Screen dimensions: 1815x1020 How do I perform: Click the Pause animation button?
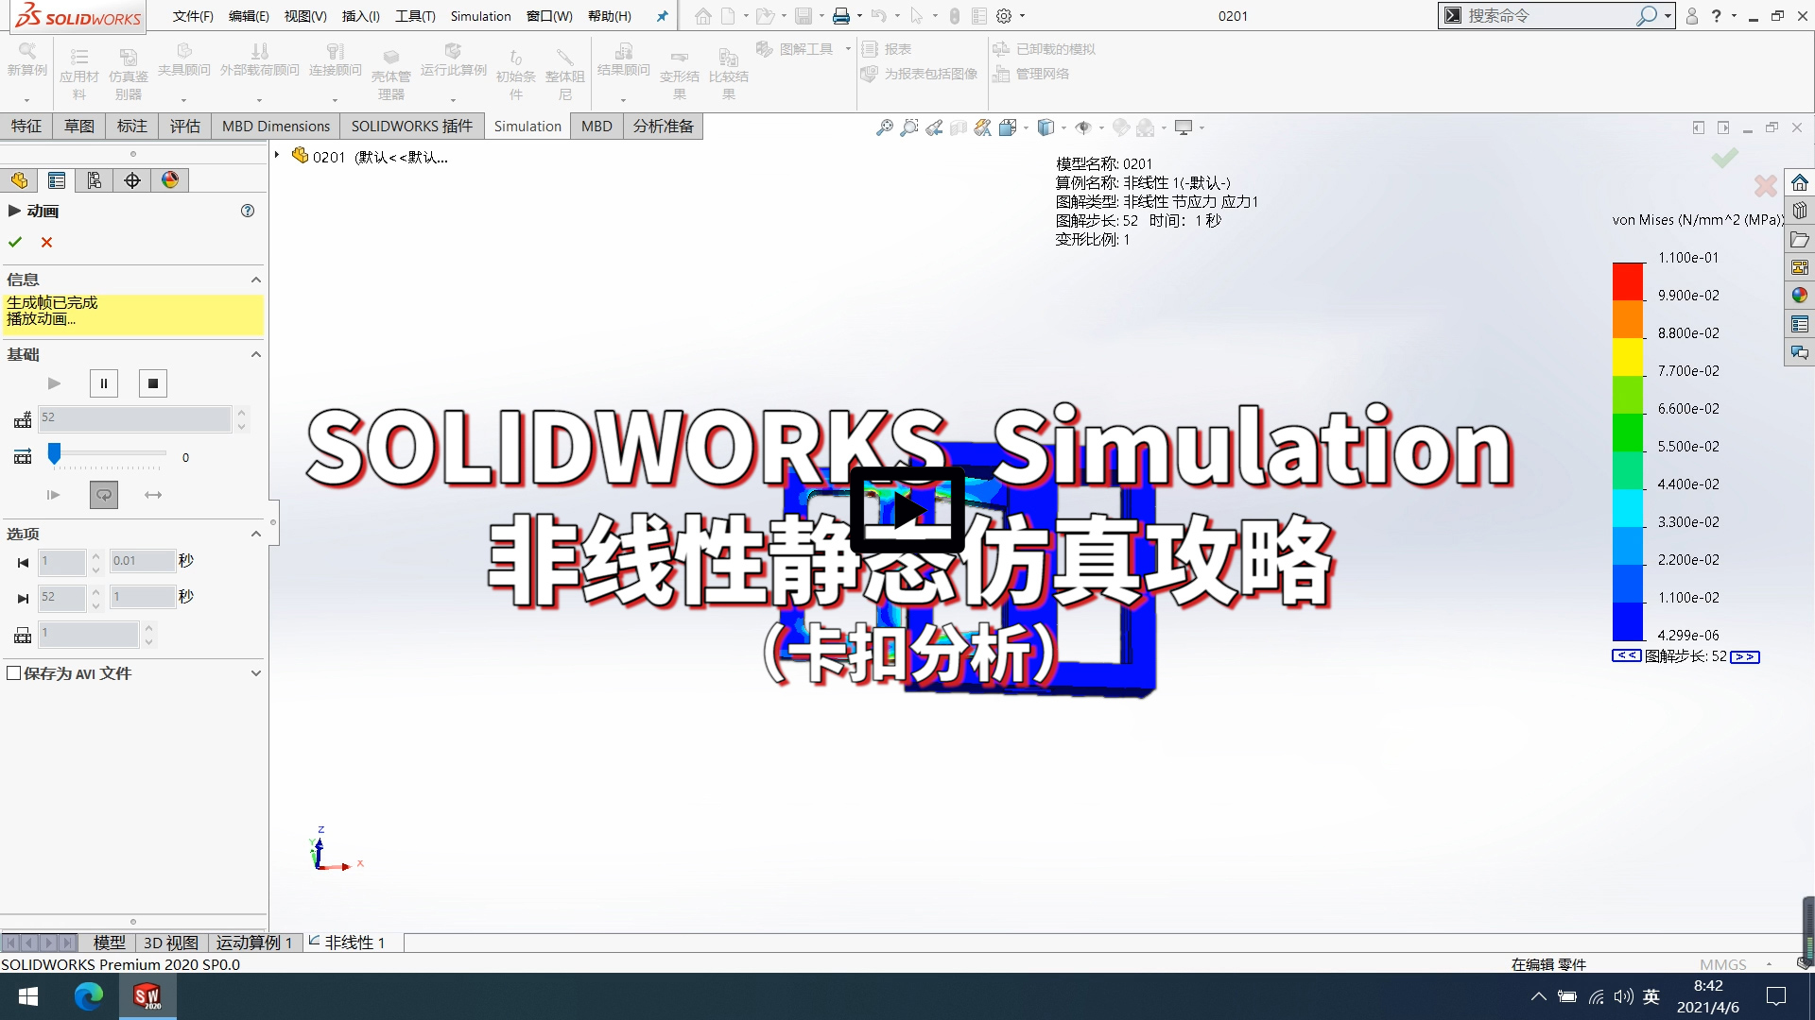point(104,383)
